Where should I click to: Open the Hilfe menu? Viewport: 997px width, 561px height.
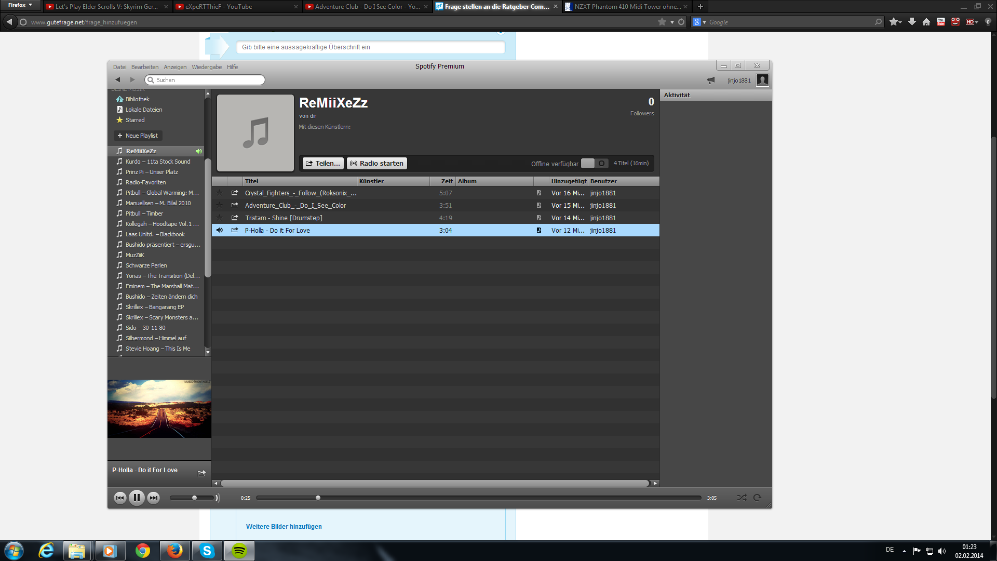point(232,67)
